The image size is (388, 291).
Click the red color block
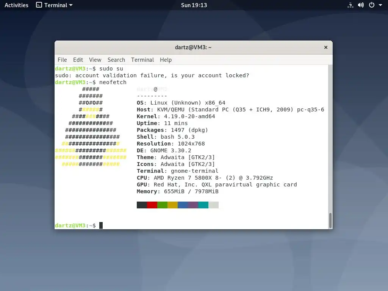click(152, 205)
